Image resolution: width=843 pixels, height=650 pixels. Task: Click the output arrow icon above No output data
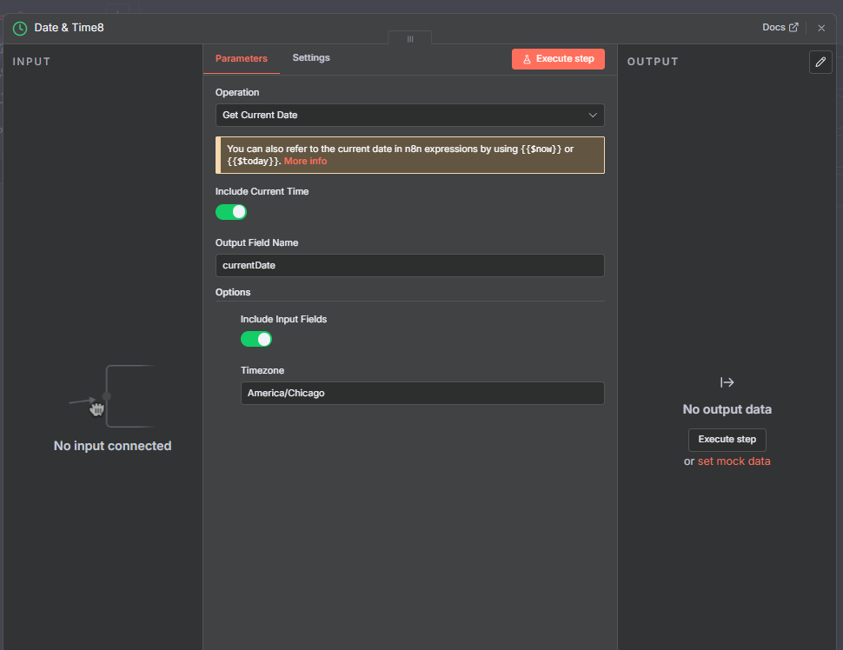(727, 382)
